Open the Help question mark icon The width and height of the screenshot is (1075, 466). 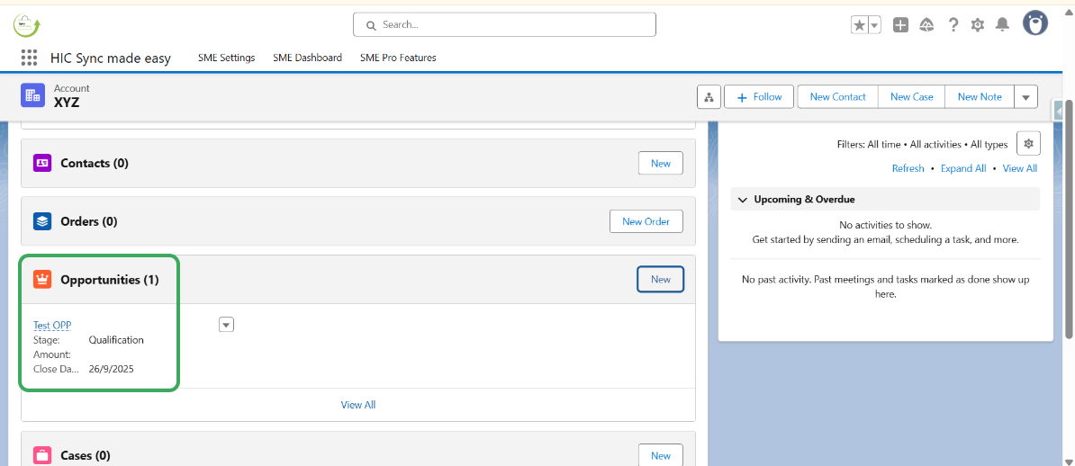pyautogui.click(x=953, y=25)
